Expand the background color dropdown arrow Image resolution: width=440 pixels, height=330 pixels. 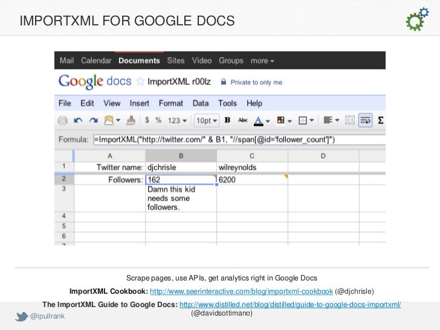(x=290, y=121)
